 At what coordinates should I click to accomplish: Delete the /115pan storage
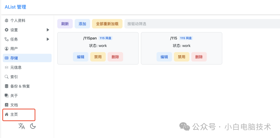(x=115, y=57)
